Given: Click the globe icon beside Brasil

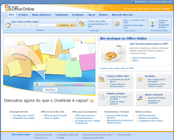Looking at the screenshot, I should click(x=133, y=2).
